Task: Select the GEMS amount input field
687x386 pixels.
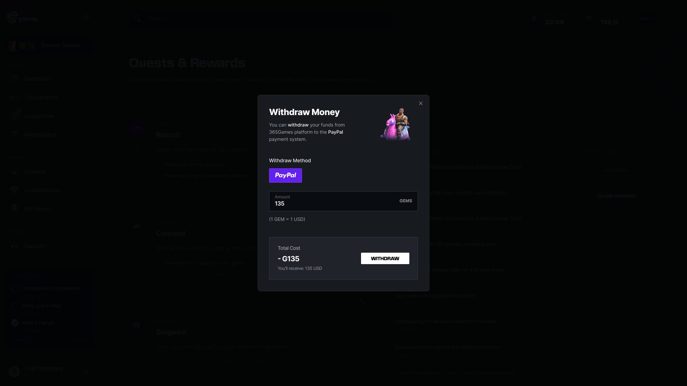Action: pyautogui.click(x=343, y=201)
